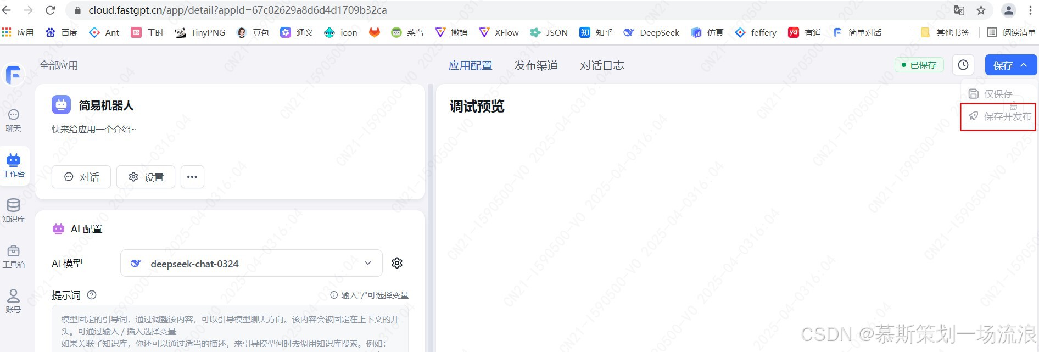Image resolution: width=1039 pixels, height=352 pixels.
Task: Click the blue 保存 dropdown button
Action: click(1011, 65)
